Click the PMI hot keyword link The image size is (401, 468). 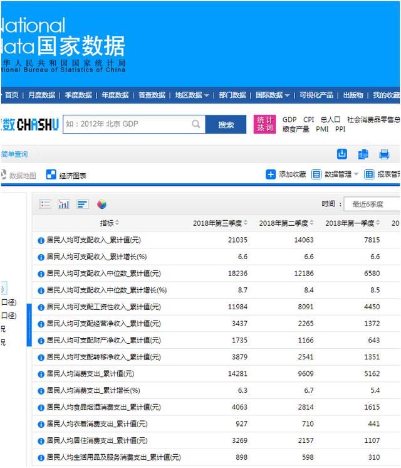click(322, 129)
